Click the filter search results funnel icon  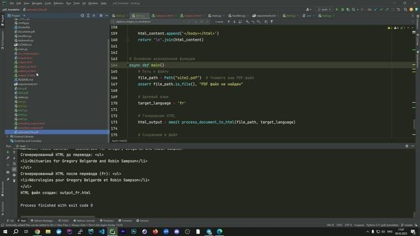coord(272,22)
